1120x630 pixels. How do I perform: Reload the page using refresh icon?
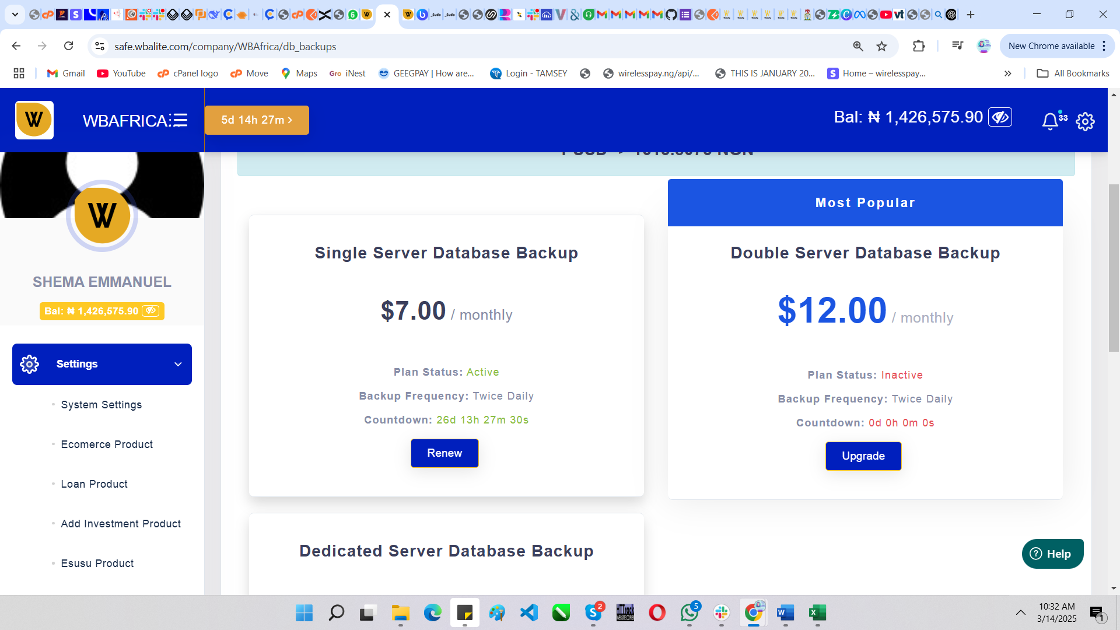[x=68, y=46]
